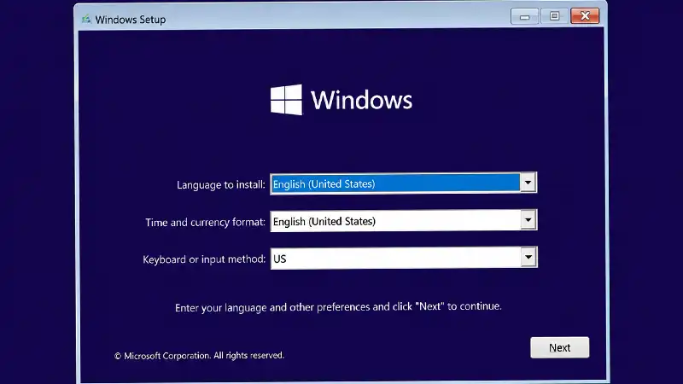Expand the Keyboard or input method arrow

point(528,258)
